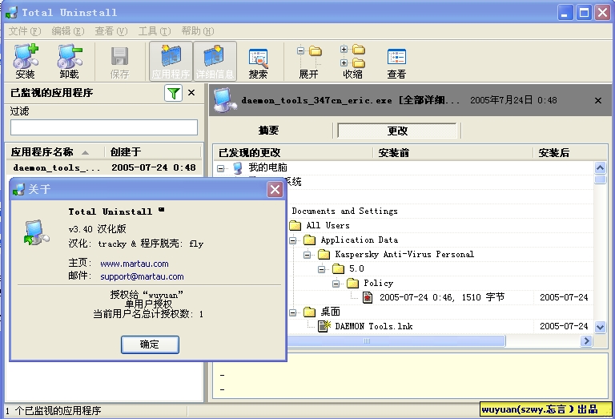Close the 已监视的应用程序 panel
The width and height of the screenshot is (615, 419).
191,93
